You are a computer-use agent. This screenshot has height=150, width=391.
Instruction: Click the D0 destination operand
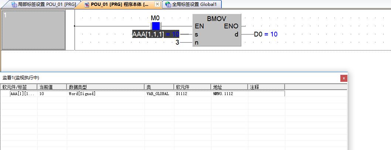(x=258, y=34)
